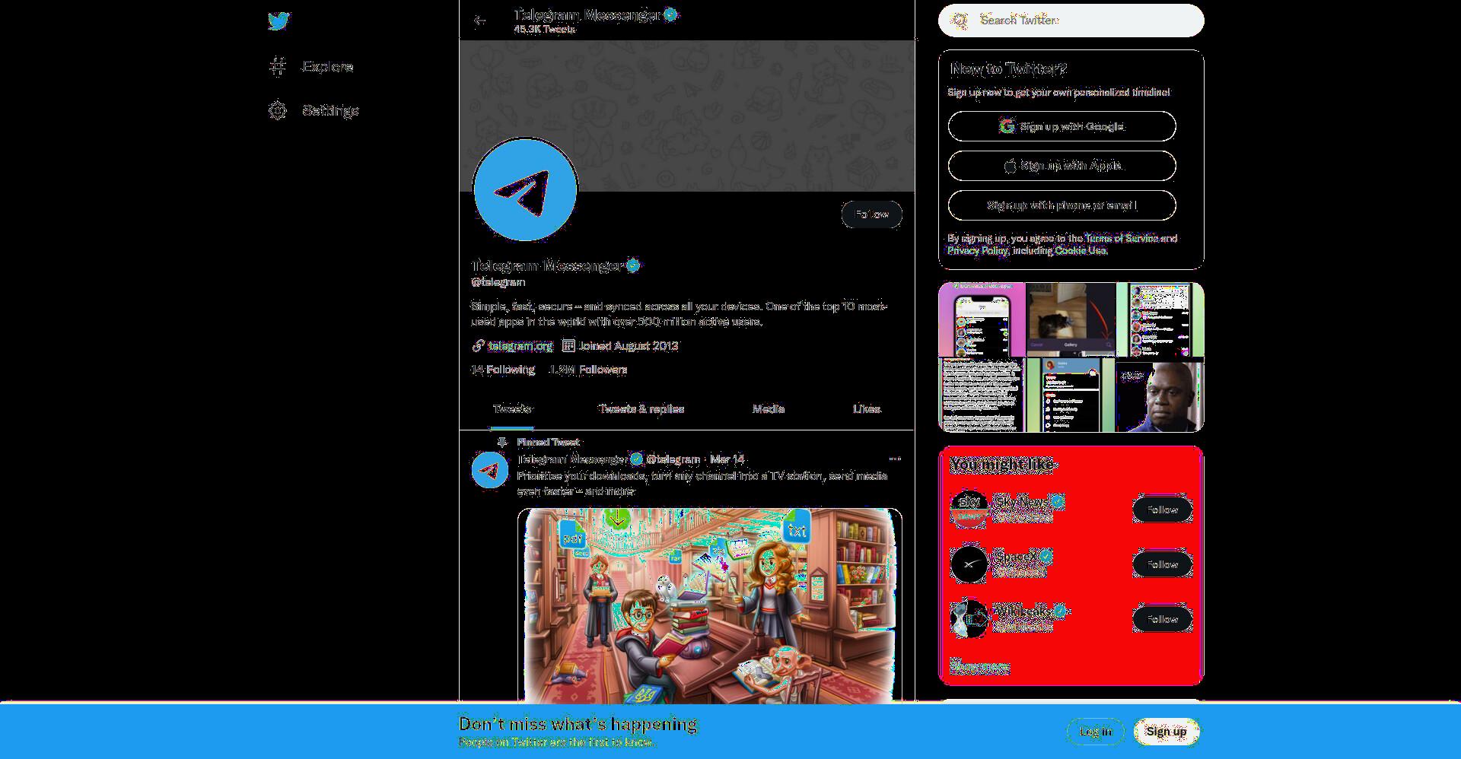The height and width of the screenshot is (759, 1461).
Task: Click the @telegram handle in pinned tweet
Action: [x=673, y=459]
